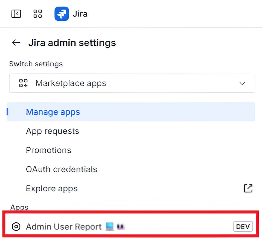The width and height of the screenshot is (262, 238).
Task: Click the Marketplace apps grid-plus icon
Action: 23,83
